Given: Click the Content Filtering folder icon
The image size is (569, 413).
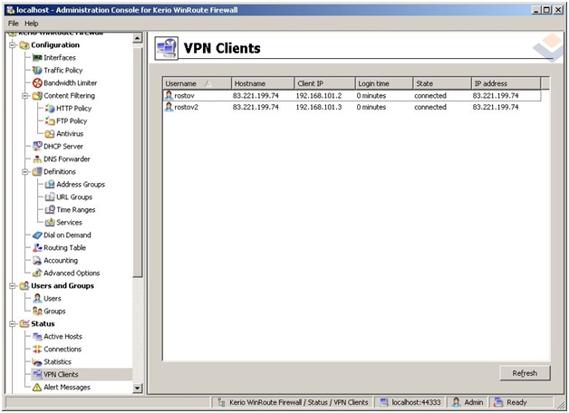Looking at the screenshot, I should pyautogui.click(x=37, y=96).
